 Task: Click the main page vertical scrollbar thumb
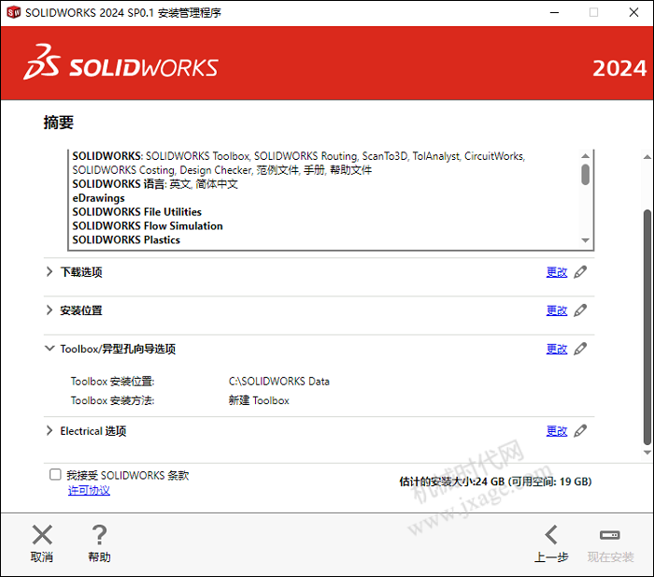tap(647, 327)
